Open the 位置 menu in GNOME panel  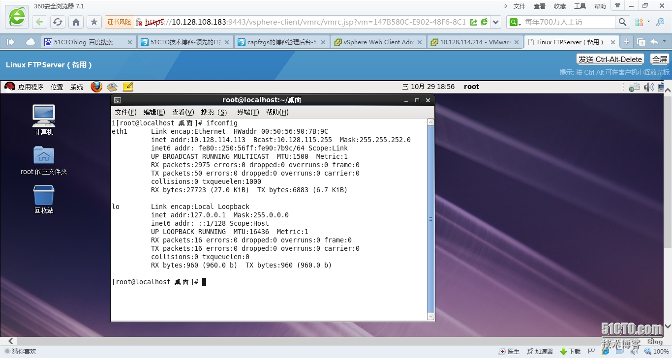(x=57, y=87)
